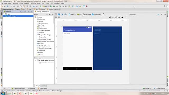Click the Debug app icon
The image size is (169, 95).
[54, 6]
